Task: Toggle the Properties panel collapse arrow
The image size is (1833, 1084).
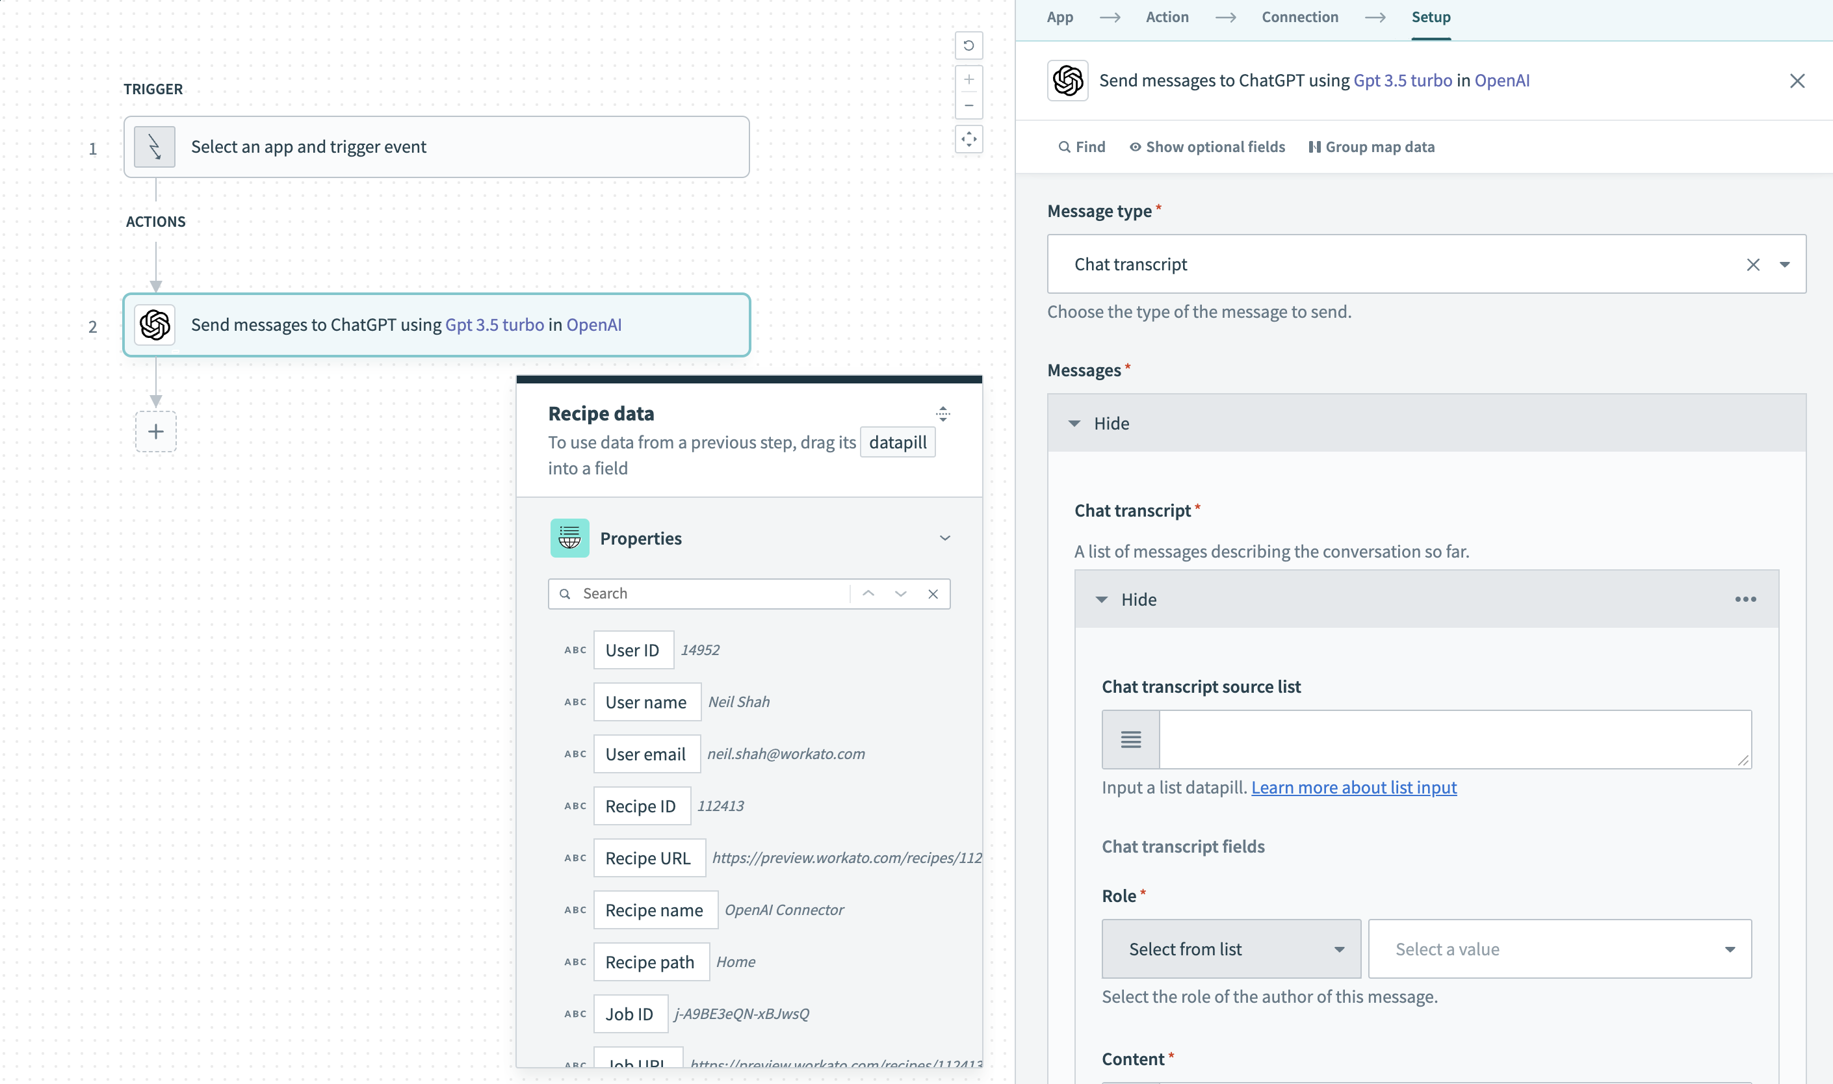Action: tap(944, 538)
